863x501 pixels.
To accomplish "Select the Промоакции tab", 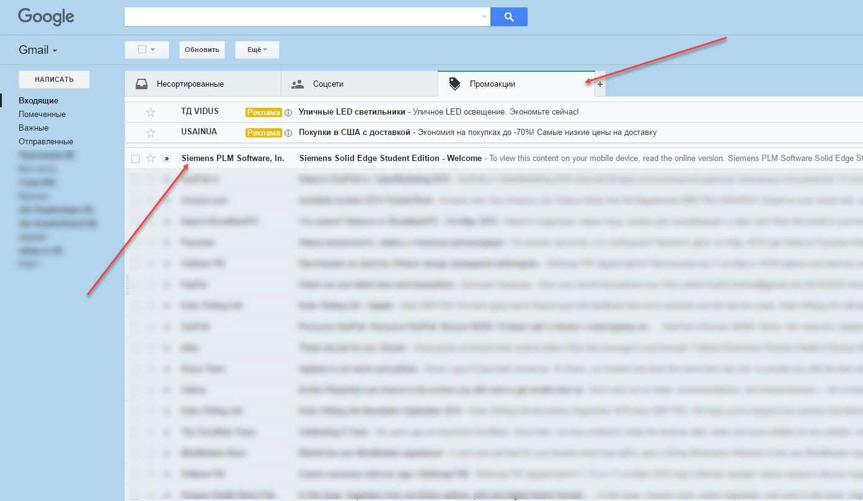I will click(x=516, y=84).
